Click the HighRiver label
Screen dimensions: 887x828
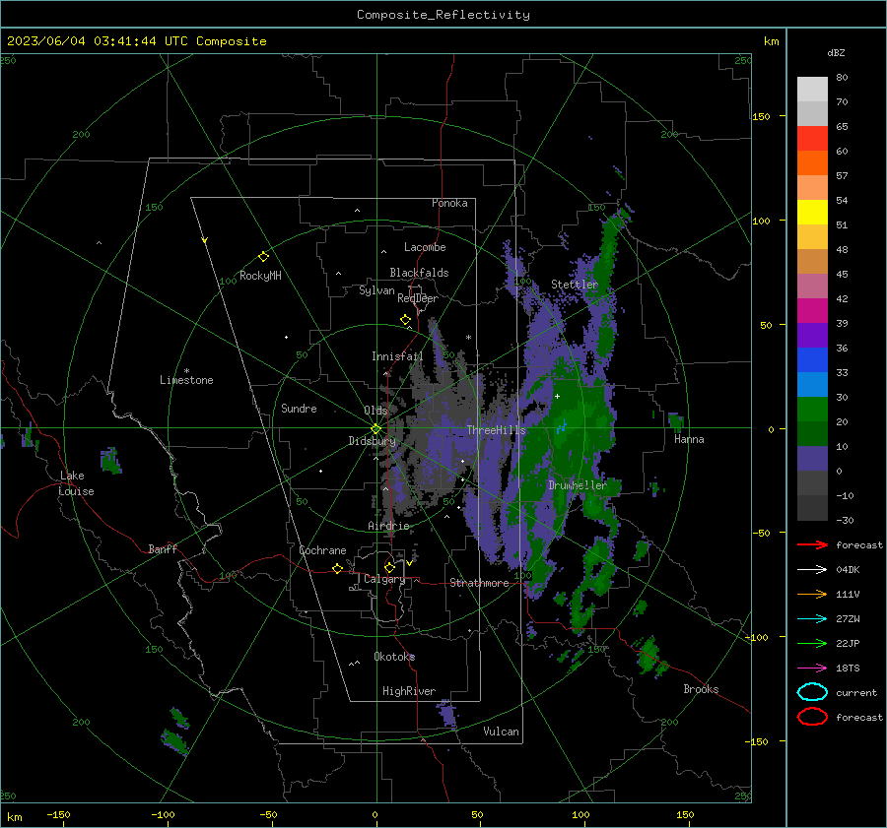[409, 691]
